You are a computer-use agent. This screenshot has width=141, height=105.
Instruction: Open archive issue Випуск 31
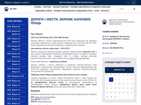click(16, 34)
